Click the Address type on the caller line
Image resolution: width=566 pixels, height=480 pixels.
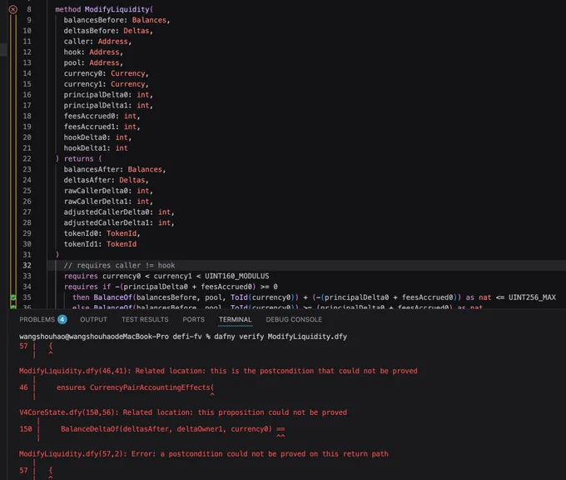pyautogui.click(x=112, y=42)
